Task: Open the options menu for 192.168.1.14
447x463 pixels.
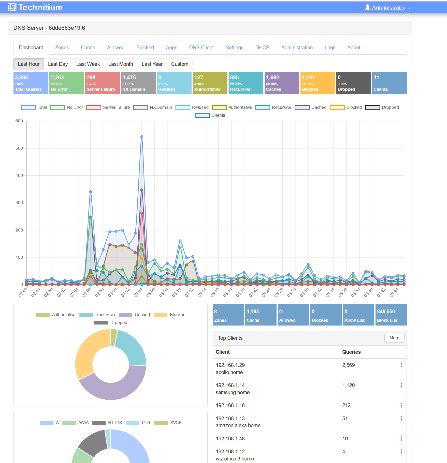Action: pyautogui.click(x=401, y=385)
